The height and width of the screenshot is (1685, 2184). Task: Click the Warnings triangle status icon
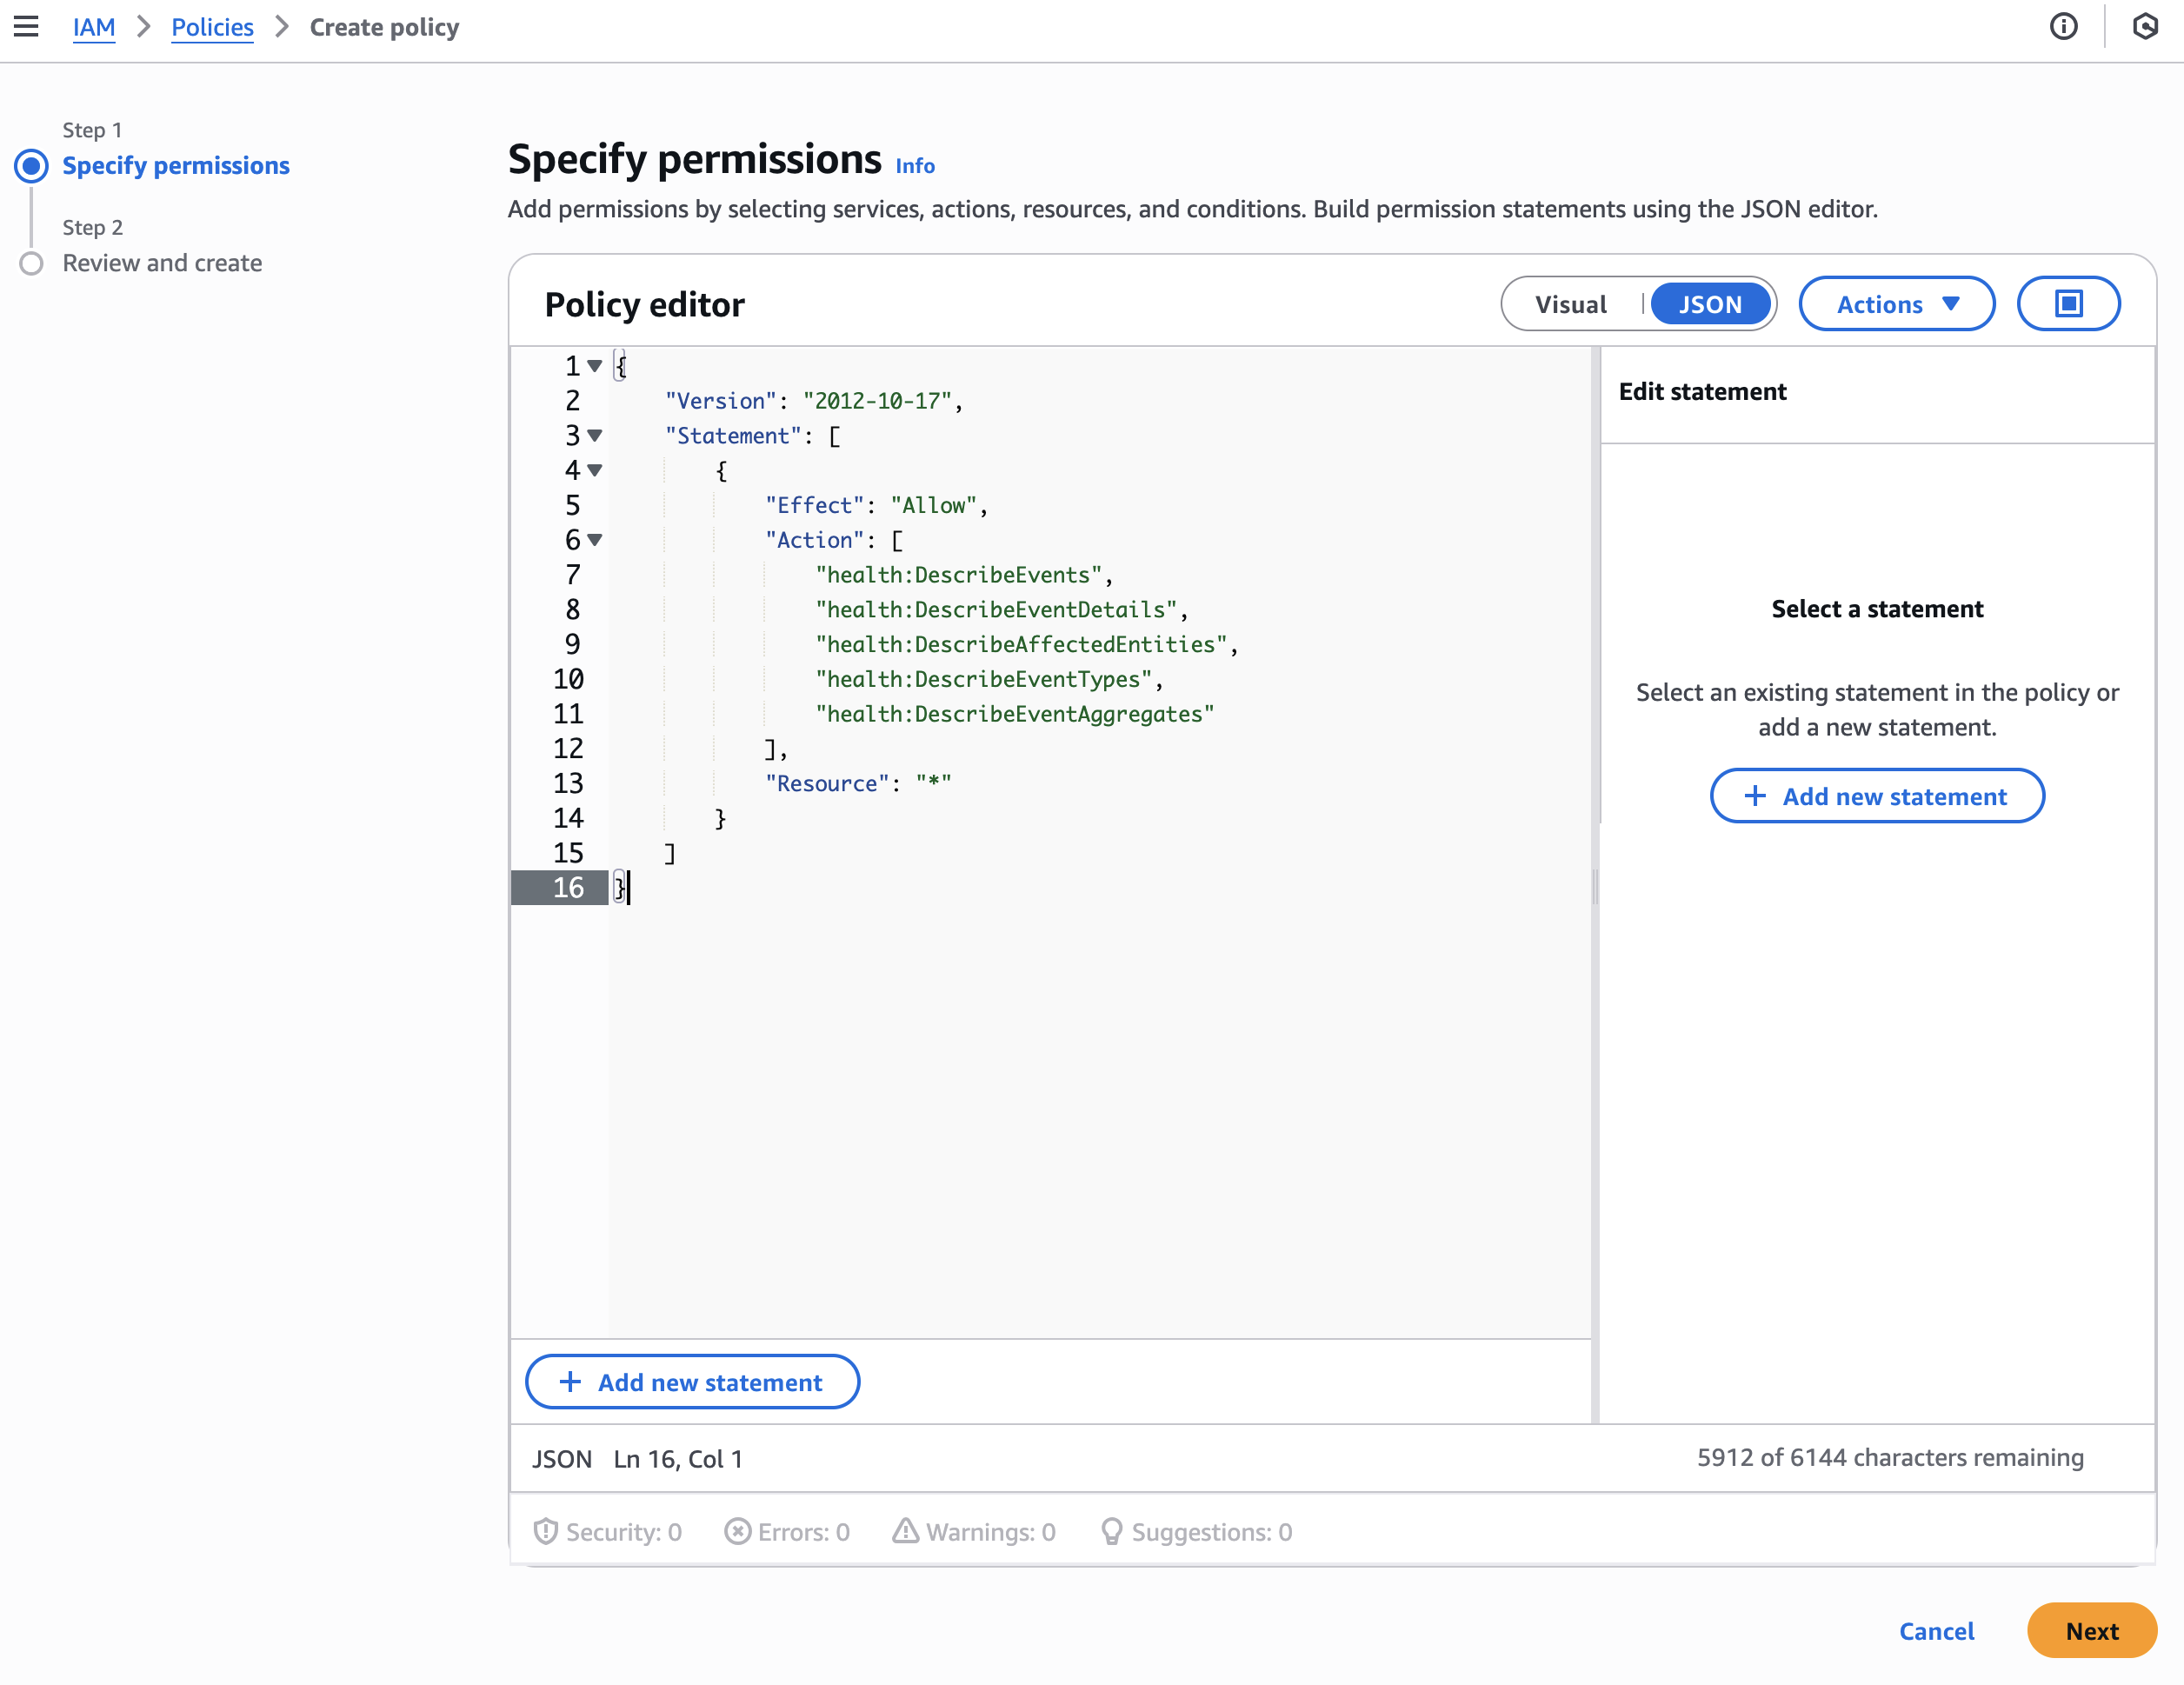point(905,1531)
